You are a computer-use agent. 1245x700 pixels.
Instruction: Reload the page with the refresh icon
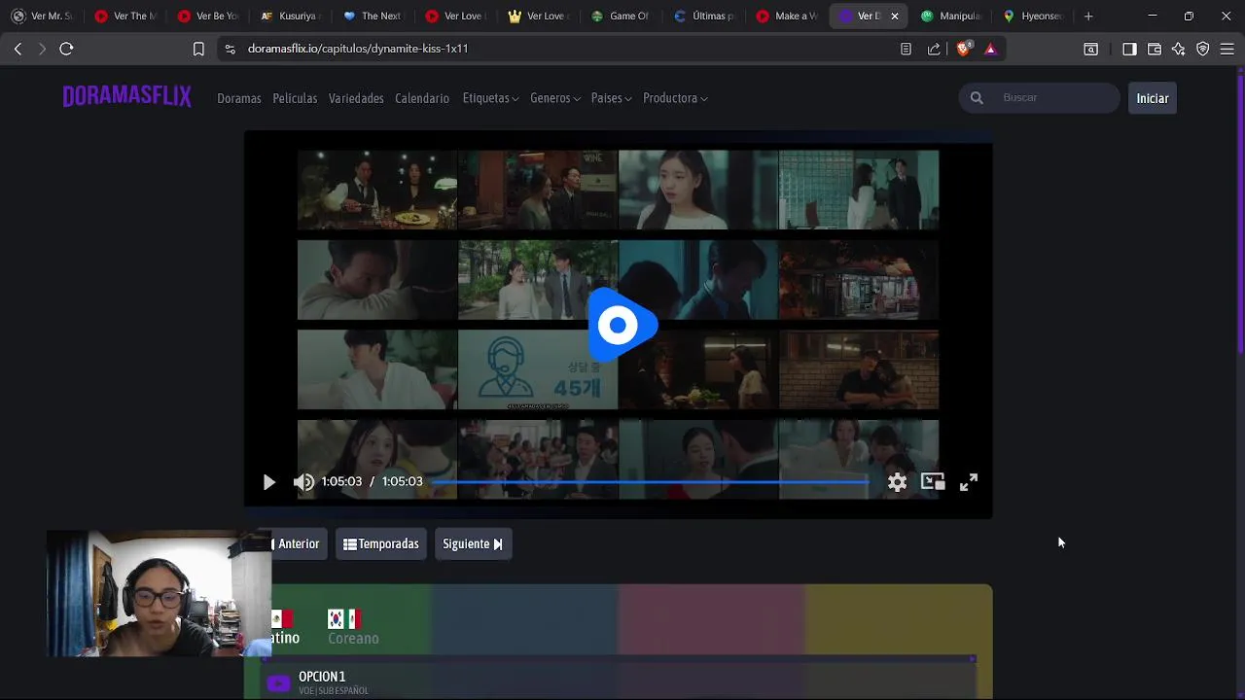[x=66, y=49]
